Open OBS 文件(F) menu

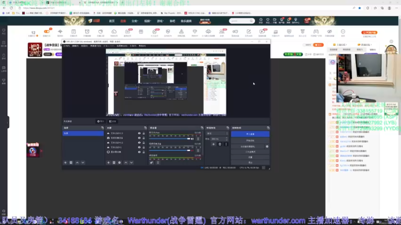click(66, 46)
